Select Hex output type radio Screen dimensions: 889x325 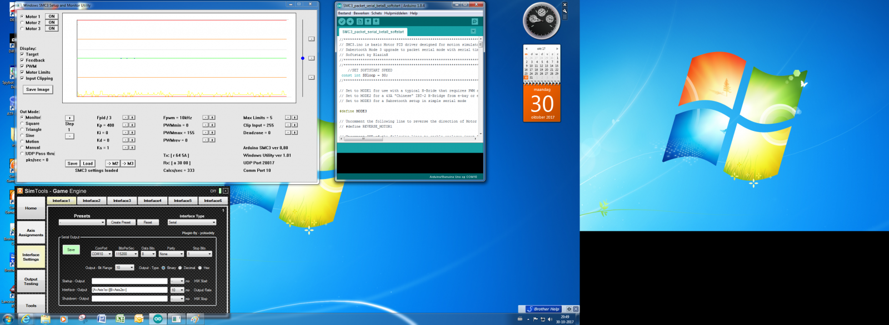click(x=200, y=268)
